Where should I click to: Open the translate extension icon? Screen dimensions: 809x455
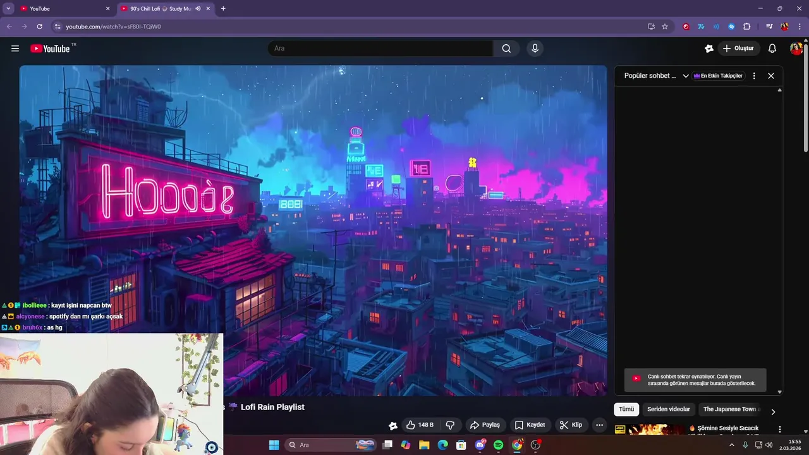[x=701, y=27]
